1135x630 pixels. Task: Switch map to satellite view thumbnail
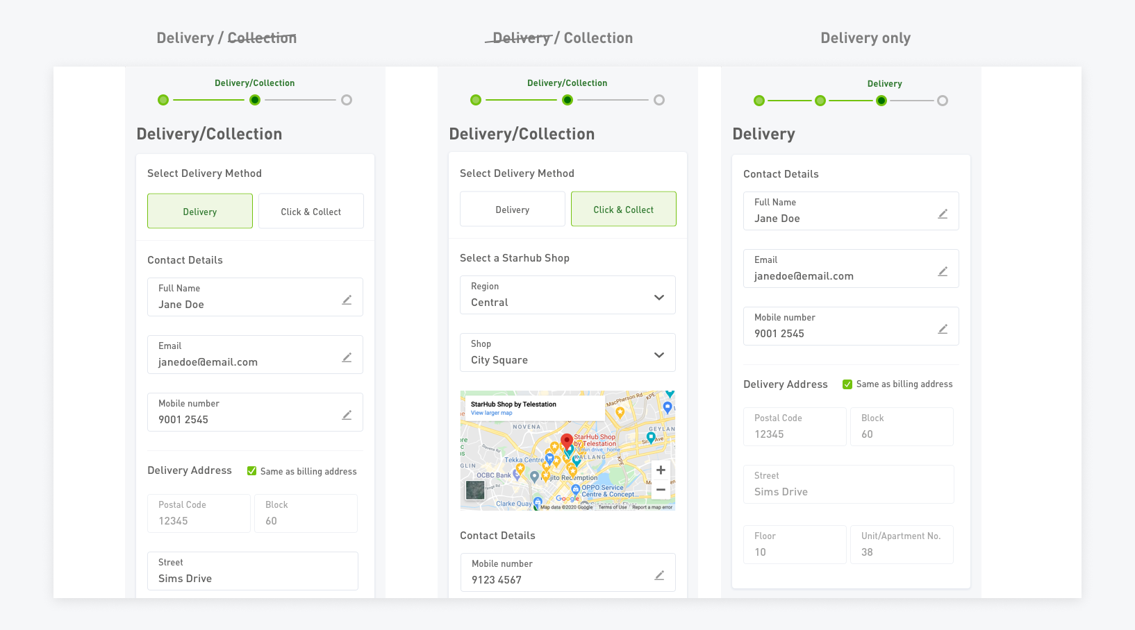(x=475, y=491)
